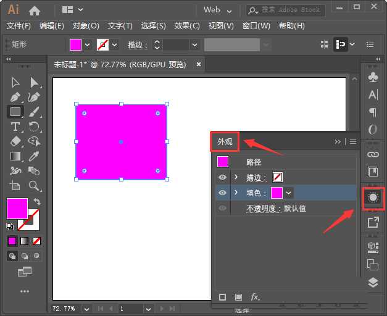This screenshot has height=316, width=387.
Task: Select the Paintbrush tool
Action: pyautogui.click(x=35, y=112)
